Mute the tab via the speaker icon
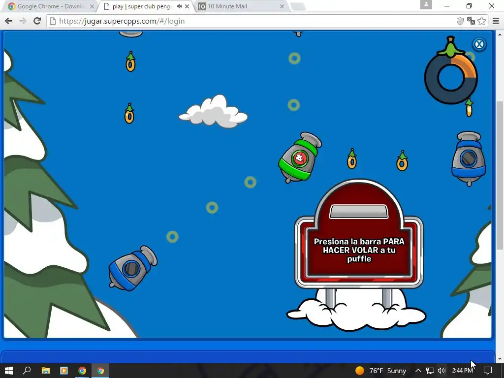The width and height of the screenshot is (504, 378). 179,6
